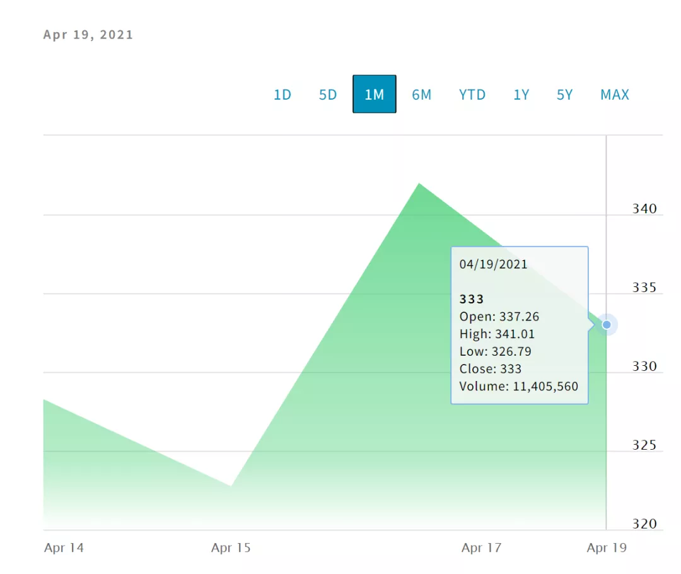Click the Apr 19 date label
The width and height of the screenshot is (681, 574).
[607, 548]
